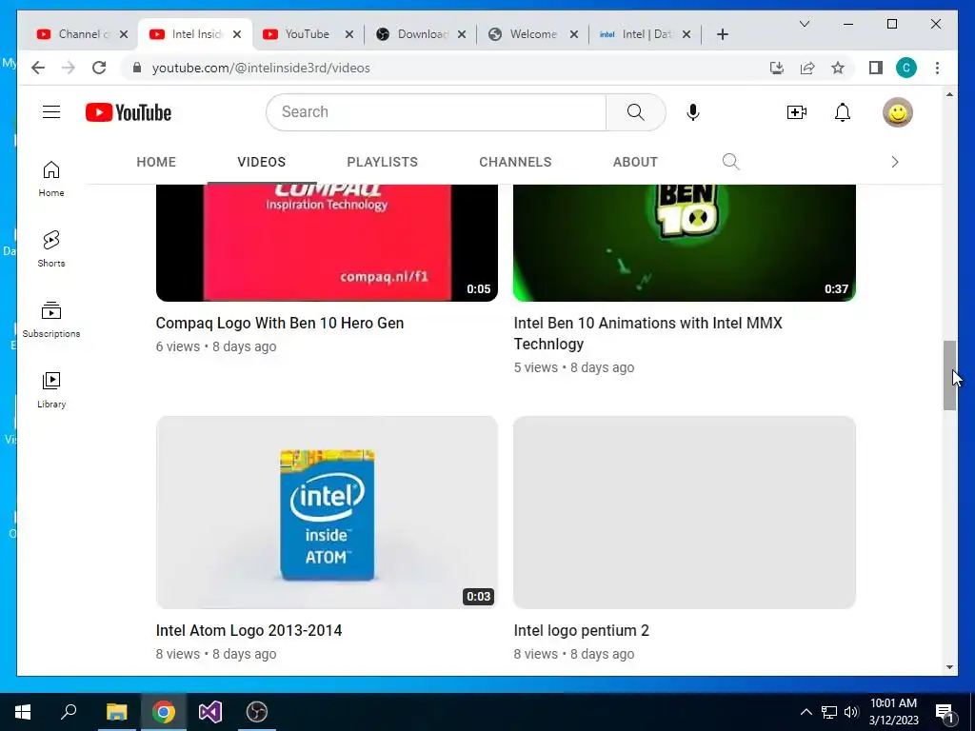Play the Compaq red thumbnail video
This screenshot has height=731, width=975.
[x=328, y=243]
